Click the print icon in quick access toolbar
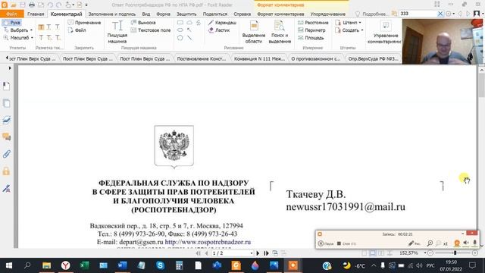 (32, 5)
